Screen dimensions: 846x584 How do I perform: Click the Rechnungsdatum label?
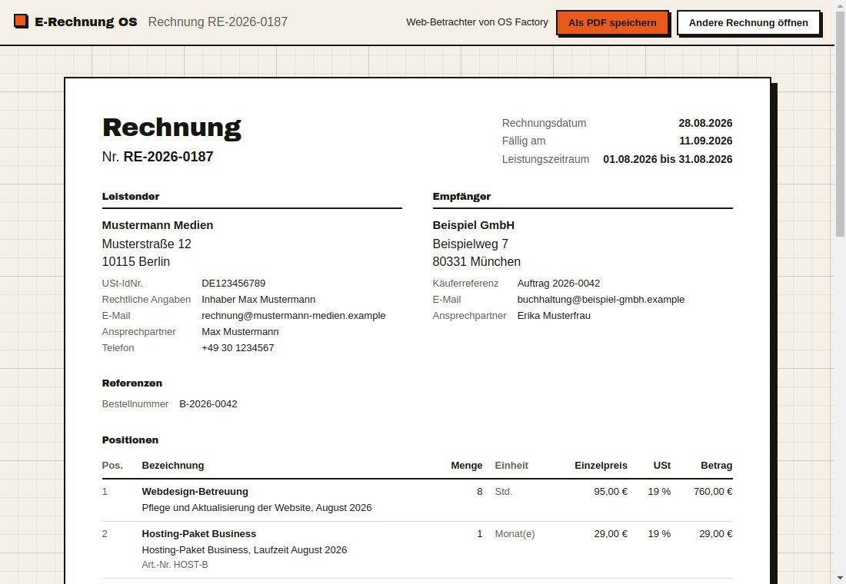pos(544,123)
